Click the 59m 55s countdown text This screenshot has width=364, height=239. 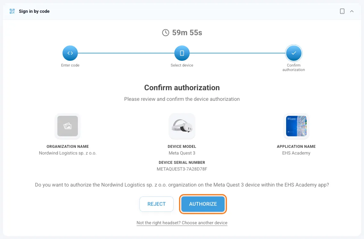[x=187, y=33]
